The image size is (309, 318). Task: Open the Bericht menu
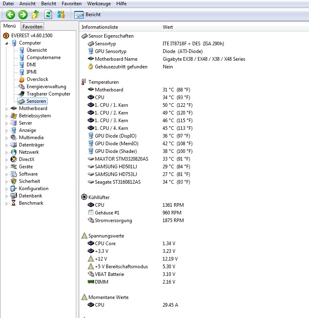click(48, 4)
